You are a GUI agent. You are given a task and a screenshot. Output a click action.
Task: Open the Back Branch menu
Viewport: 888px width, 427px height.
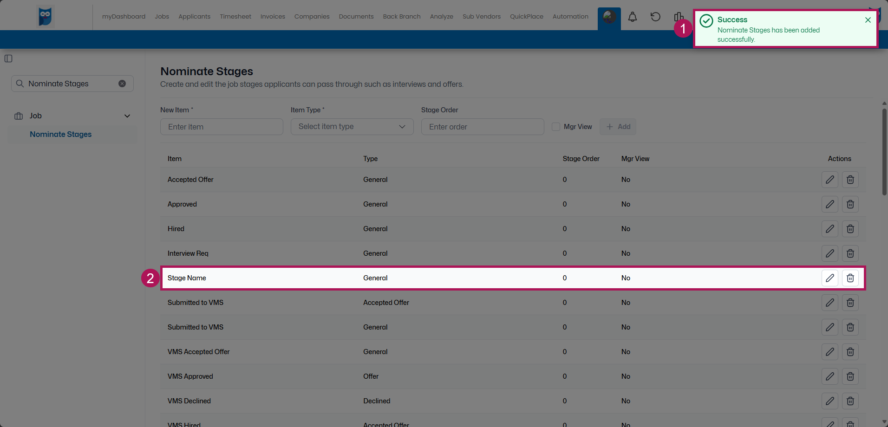402,17
